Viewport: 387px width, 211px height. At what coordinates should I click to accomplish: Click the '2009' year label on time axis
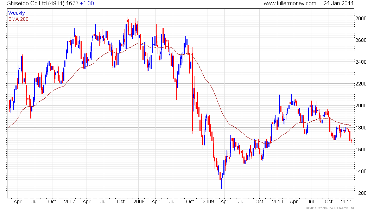pos(208,202)
